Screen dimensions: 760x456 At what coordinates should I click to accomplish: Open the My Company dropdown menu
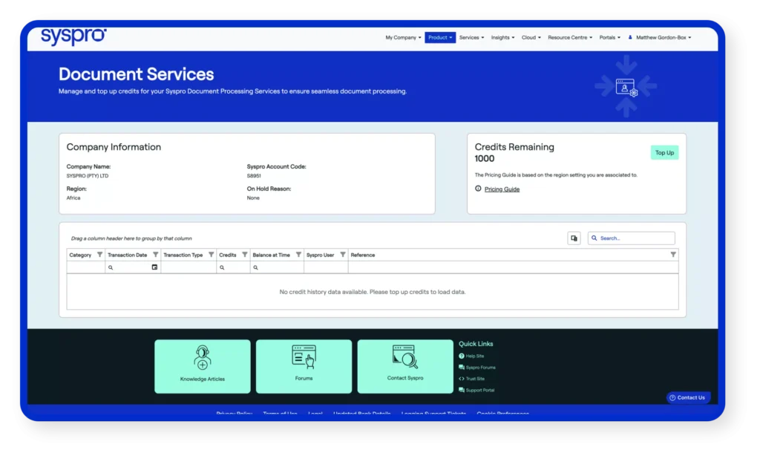403,37
